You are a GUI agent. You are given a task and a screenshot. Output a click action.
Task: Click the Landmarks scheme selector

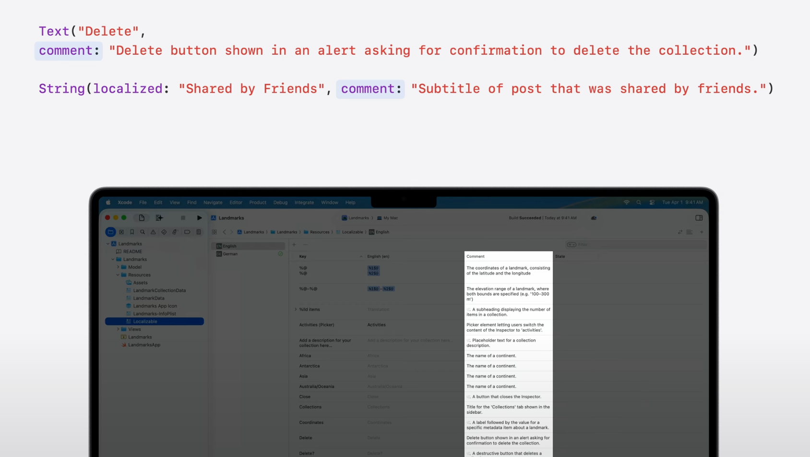[x=356, y=218]
